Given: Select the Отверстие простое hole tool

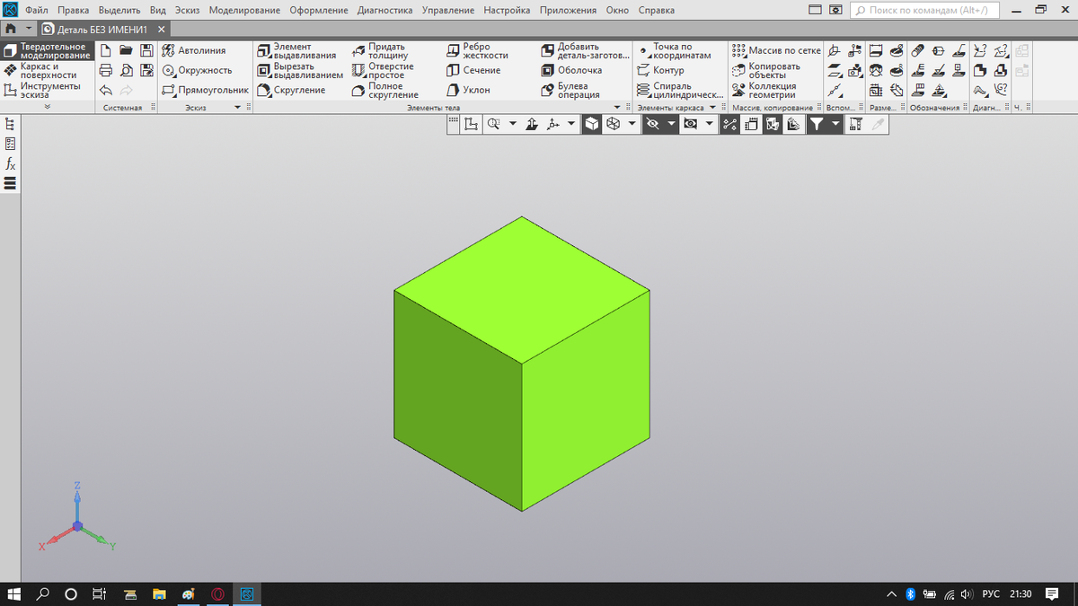Looking at the screenshot, I should (383, 70).
